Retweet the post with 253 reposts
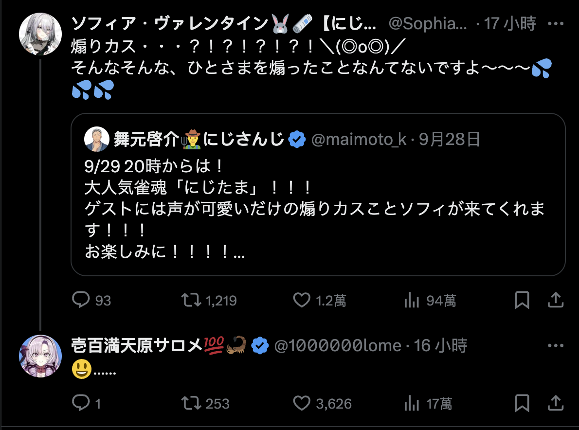 tap(191, 403)
